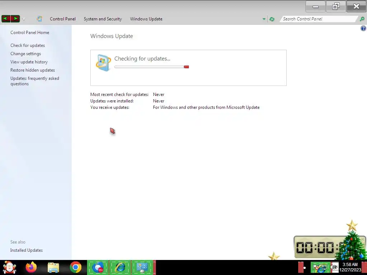Show hidden tray icons dot
367x275 pixels.
305,268
